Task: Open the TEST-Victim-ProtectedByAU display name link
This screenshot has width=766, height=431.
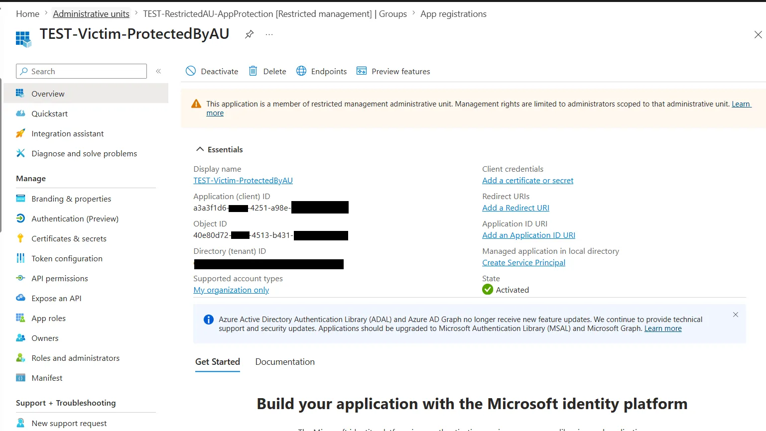Action: [x=243, y=180]
